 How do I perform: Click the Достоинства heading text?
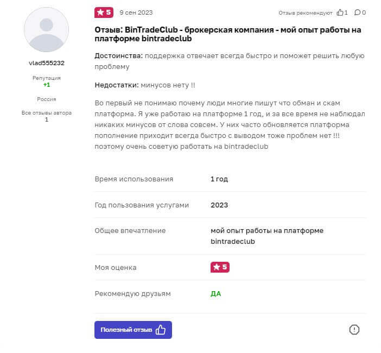pos(119,56)
